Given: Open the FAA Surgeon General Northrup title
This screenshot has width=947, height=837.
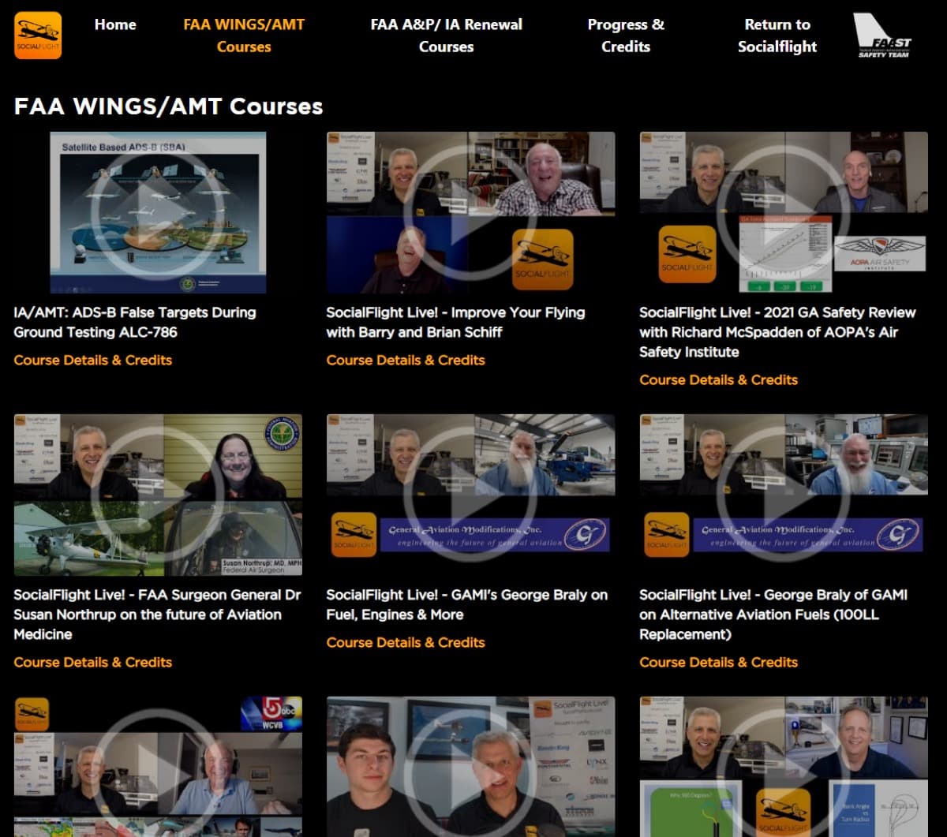Looking at the screenshot, I should 157,615.
